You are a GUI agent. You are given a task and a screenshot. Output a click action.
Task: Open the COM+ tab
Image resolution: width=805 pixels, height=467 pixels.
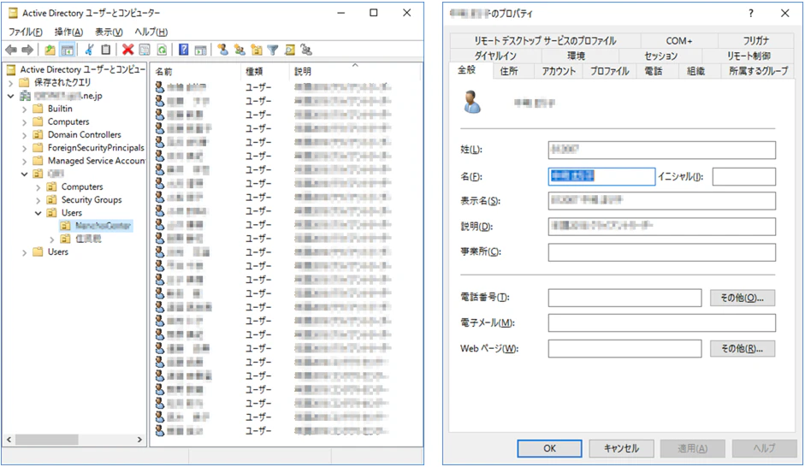(679, 40)
